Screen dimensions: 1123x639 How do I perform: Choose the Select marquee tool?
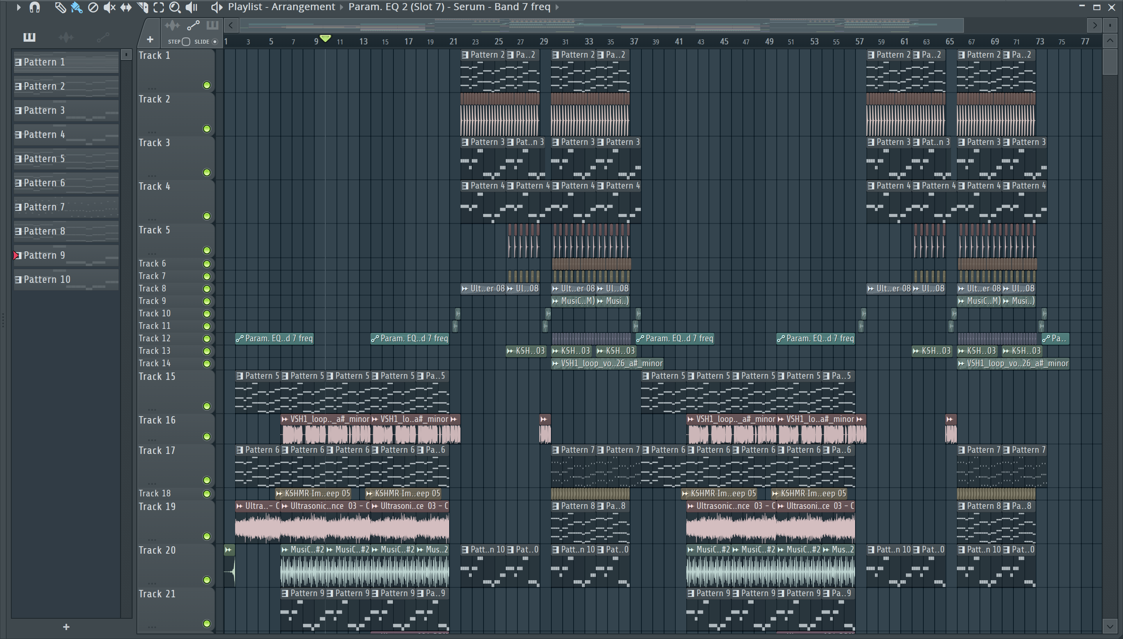[159, 7]
